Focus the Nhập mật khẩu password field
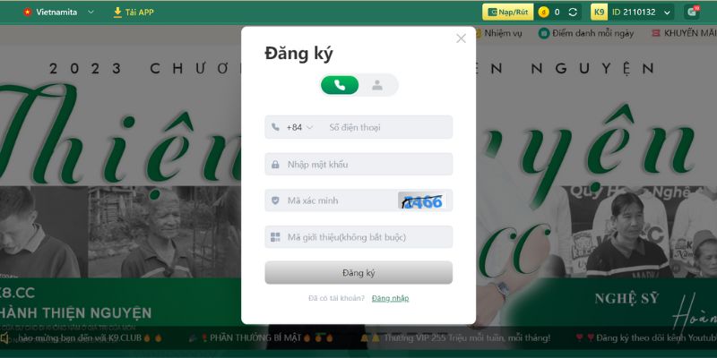Viewport: 717px width, 358px height. pos(358,164)
